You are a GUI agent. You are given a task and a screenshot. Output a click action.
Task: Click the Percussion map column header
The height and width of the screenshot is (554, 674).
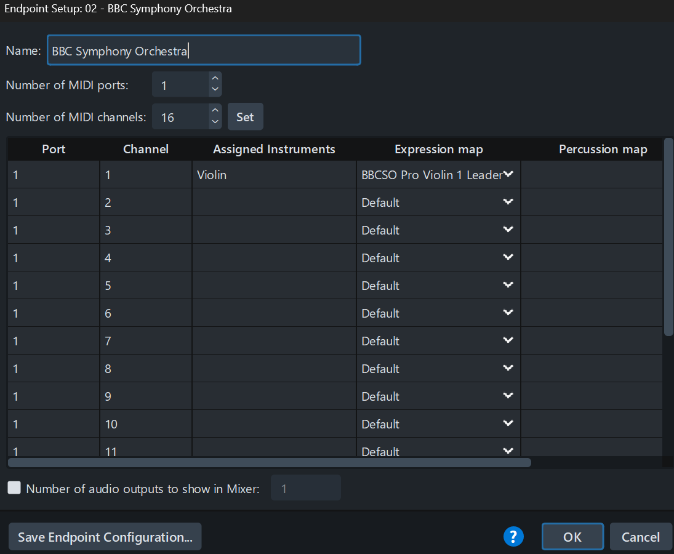tap(592, 149)
